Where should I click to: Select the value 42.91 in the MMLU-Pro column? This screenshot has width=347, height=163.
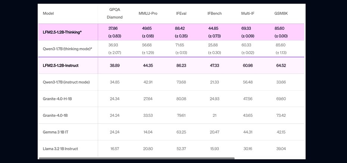tap(148, 82)
